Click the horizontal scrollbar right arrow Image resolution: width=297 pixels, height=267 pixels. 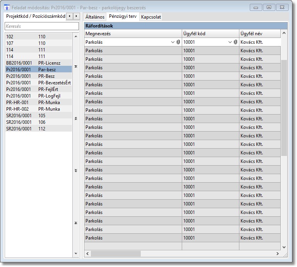pyautogui.click(x=278, y=253)
